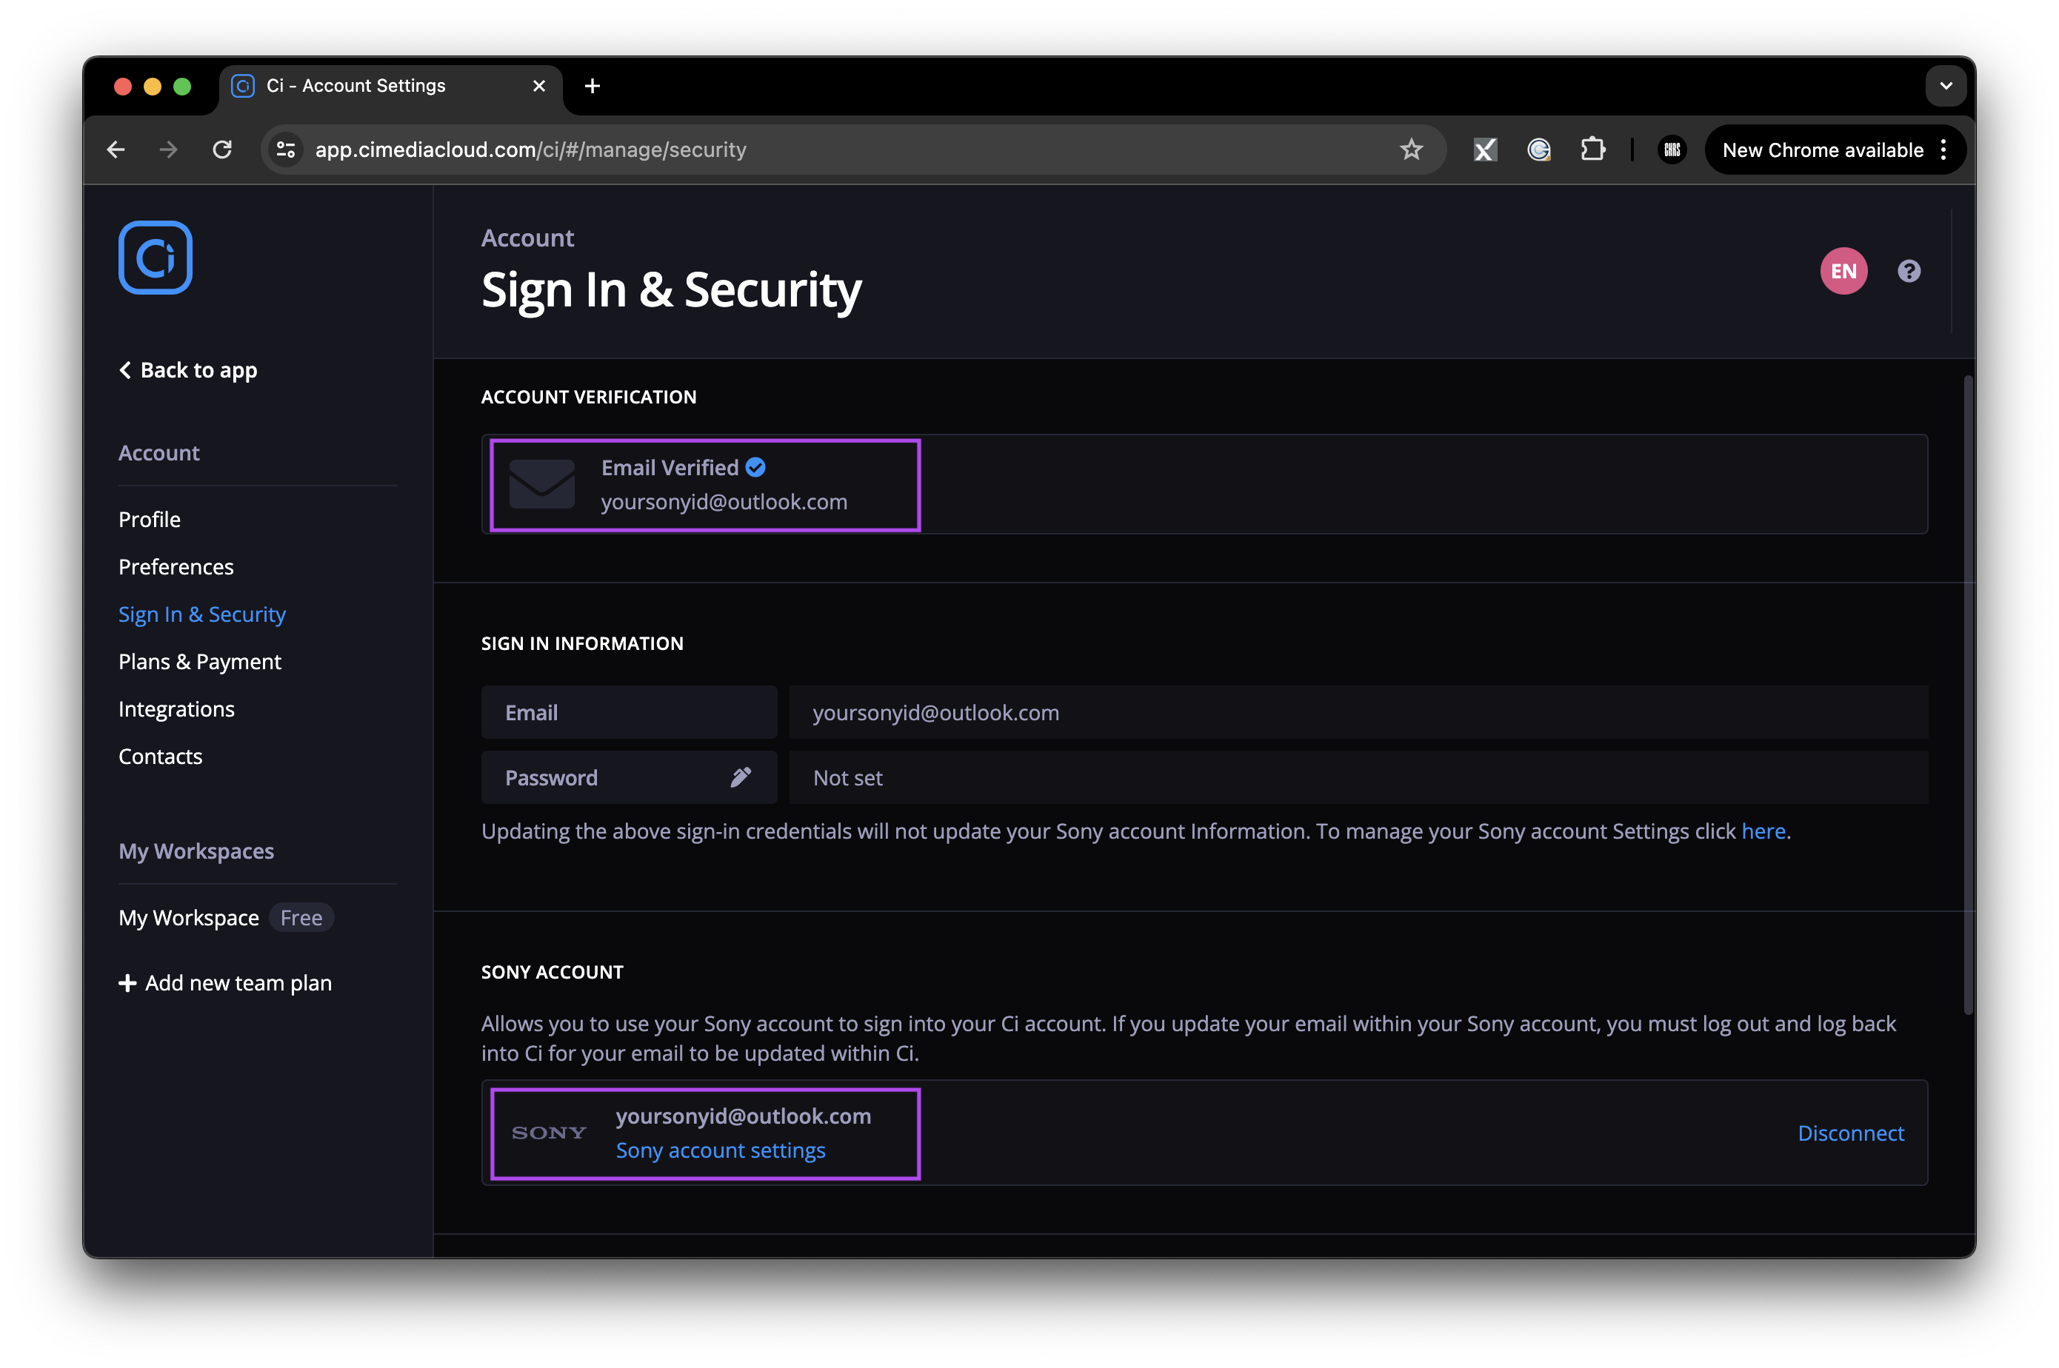Edit the password using the pencil icon
The image size is (2059, 1368).
(743, 777)
